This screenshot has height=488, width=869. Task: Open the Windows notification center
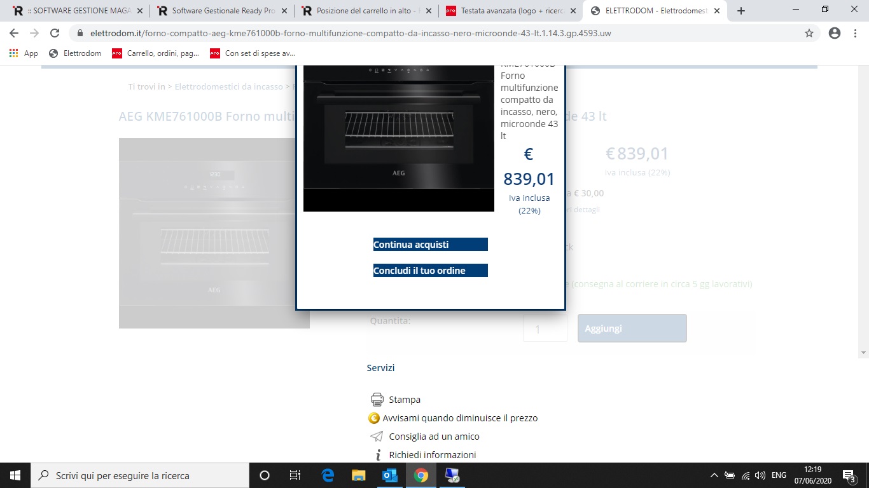click(849, 475)
